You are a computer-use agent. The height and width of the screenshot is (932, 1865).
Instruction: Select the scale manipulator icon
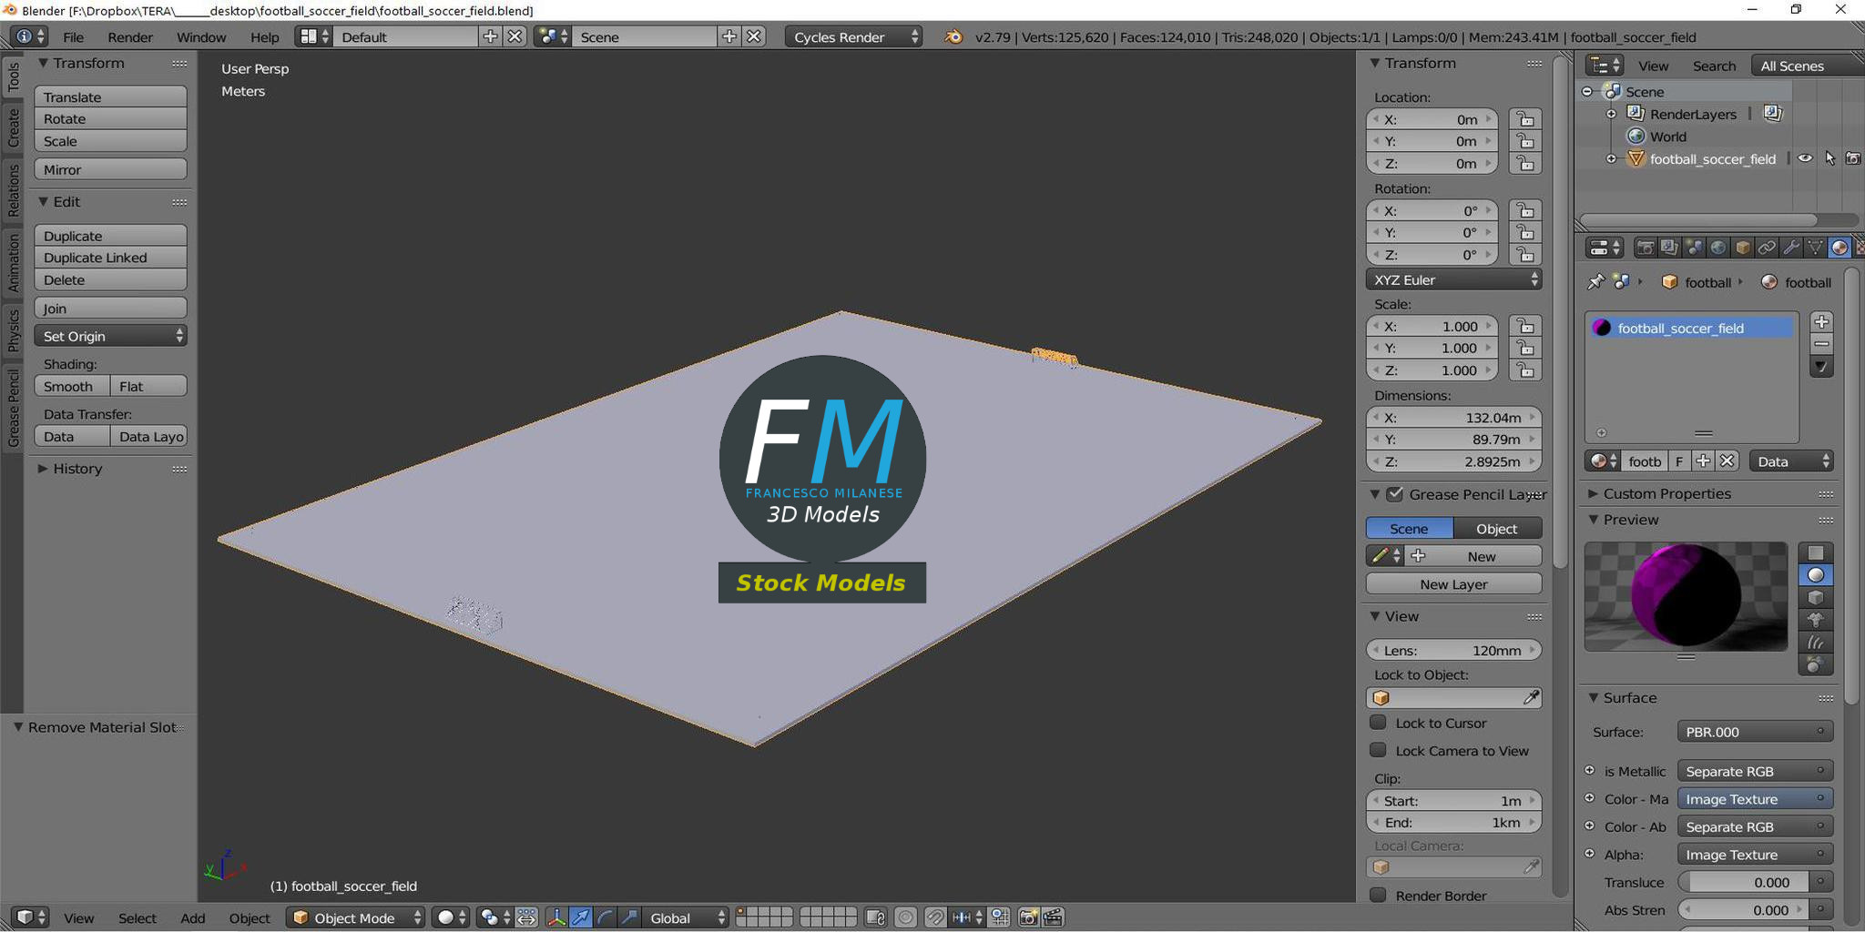point(629,917)
